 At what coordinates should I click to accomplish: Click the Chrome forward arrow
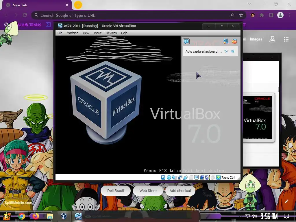coord(16,15)
